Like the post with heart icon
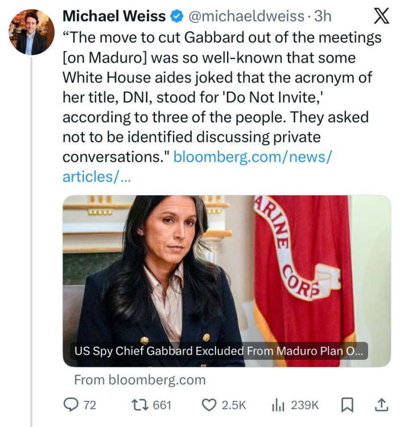The image size is (400, 427). [x=209, y=405]
